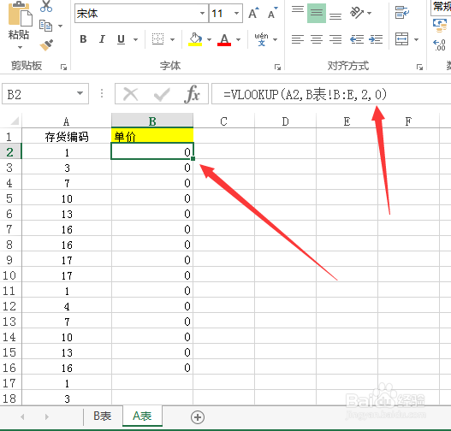Toggle middle vertical alignment

coord(317,13)
